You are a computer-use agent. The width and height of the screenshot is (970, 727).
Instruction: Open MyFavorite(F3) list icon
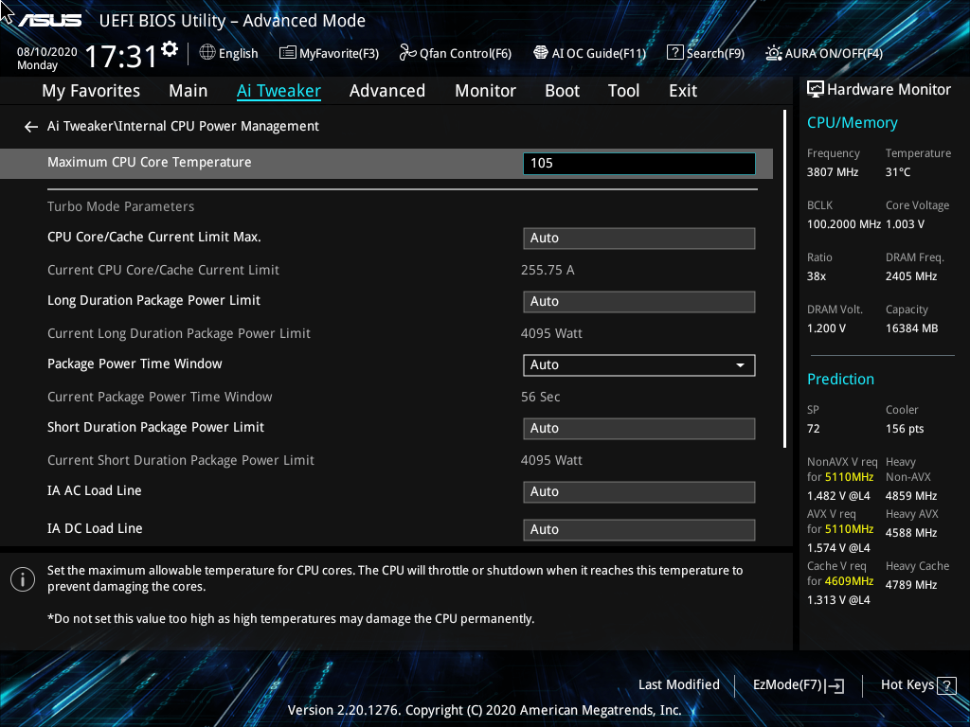tap(288, 53)
